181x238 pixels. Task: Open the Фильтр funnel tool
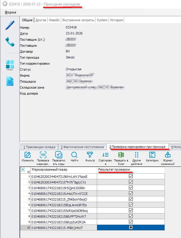(x=90, y=157)
